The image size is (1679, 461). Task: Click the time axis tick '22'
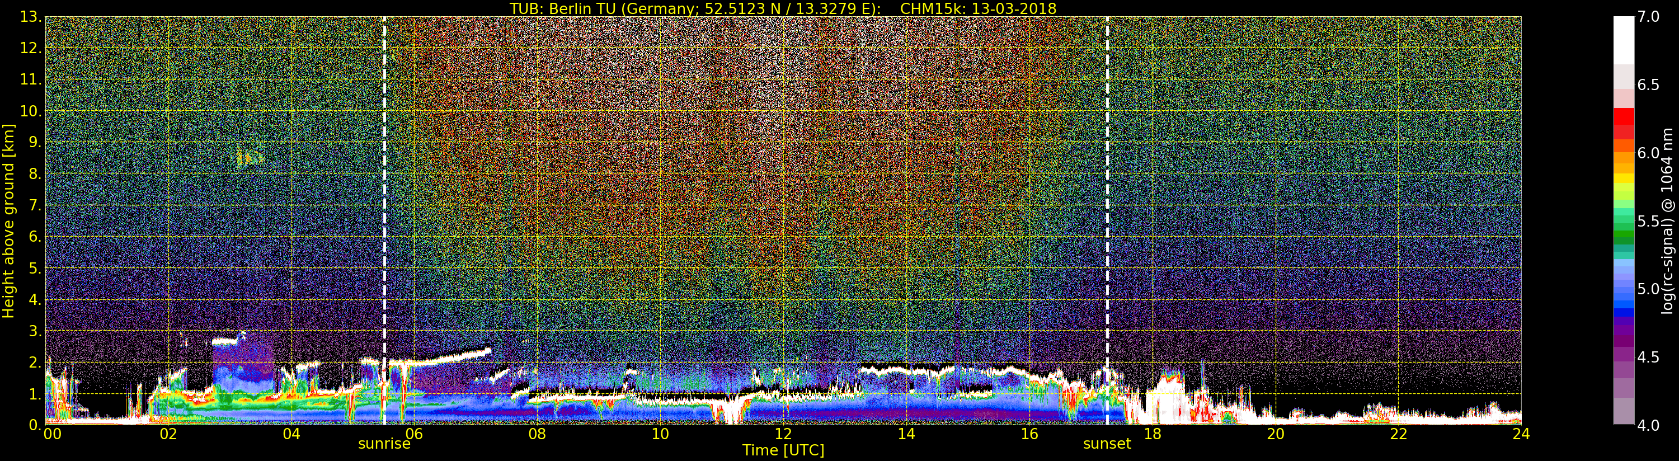[1399, 434]
